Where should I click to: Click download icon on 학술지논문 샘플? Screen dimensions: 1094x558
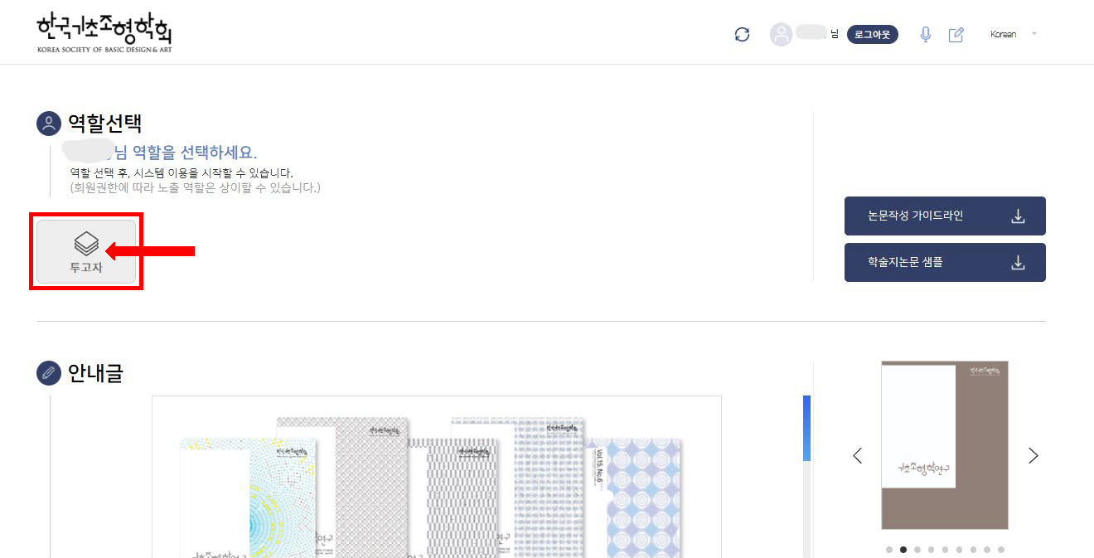point(1019,263)
